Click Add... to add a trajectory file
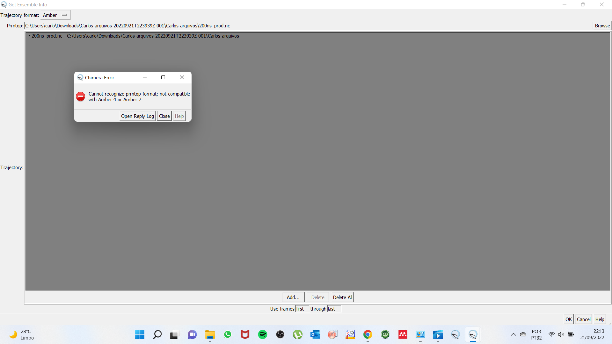Screen dimensions: 612x344 293,297
